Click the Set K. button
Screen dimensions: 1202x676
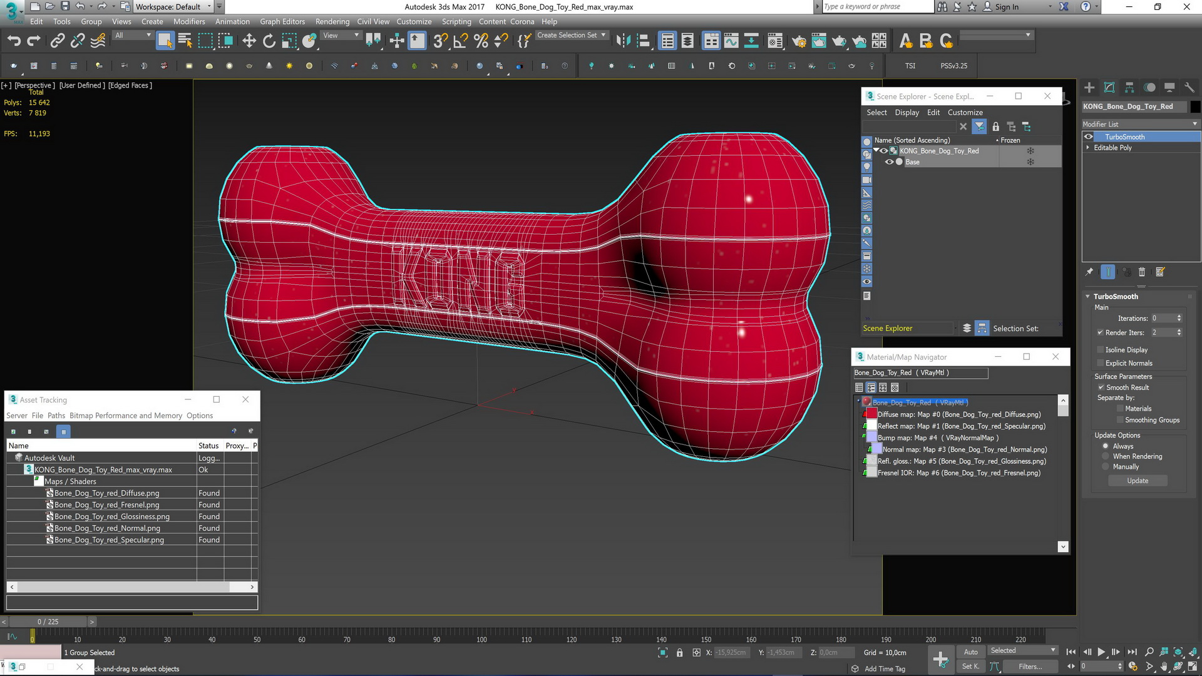pos(970,667)
